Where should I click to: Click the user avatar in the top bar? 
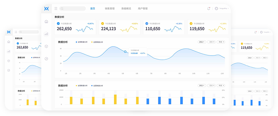pyautogui.click(x=216, y=8)
